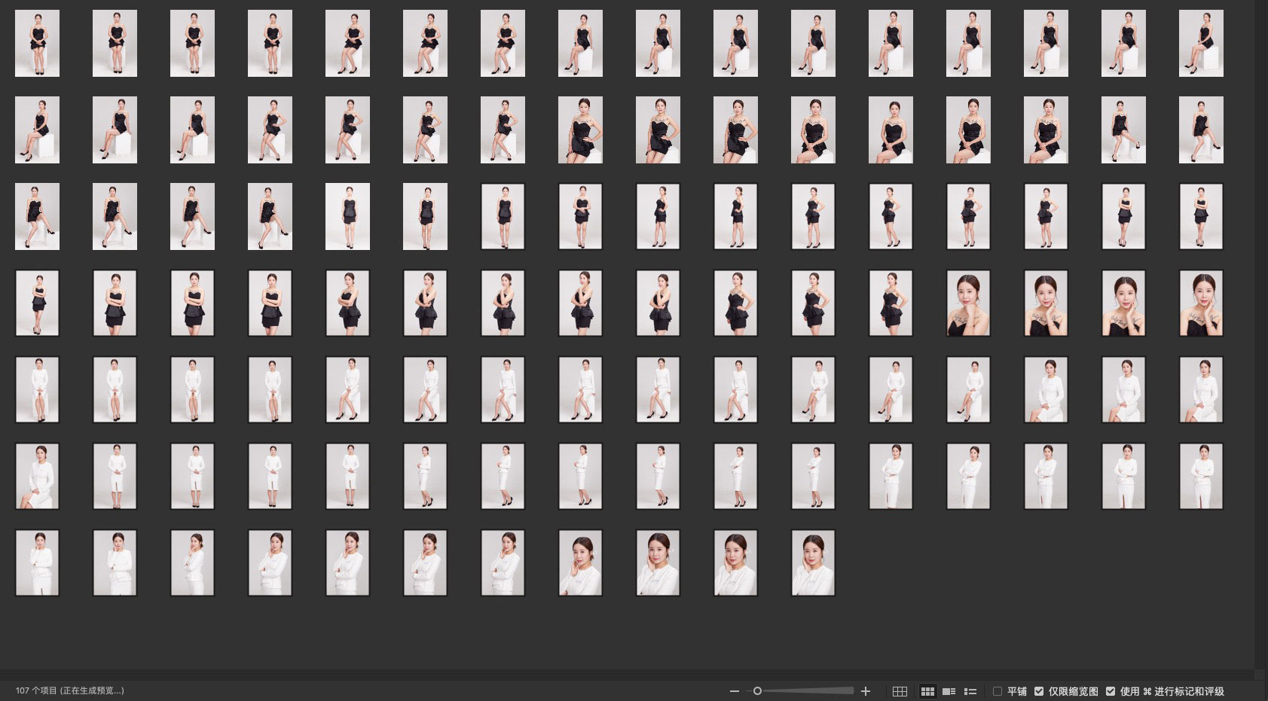Select the first black dress close-up portrait
The image size is (1268, 701).
pyautogui.click(x=968, y=303)
